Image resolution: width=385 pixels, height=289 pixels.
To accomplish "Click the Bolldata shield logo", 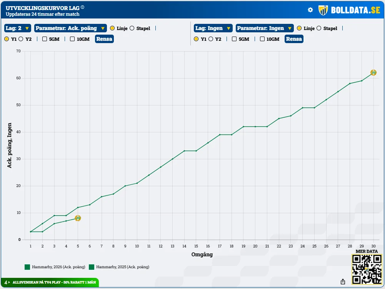I will tap(323, 10).
